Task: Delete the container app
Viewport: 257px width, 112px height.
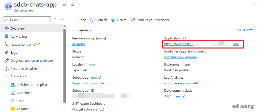Action: tap(119, 20)
